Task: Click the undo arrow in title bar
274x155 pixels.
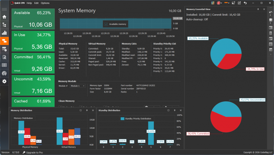Action: pyautogui.click(x=245, y=3)
